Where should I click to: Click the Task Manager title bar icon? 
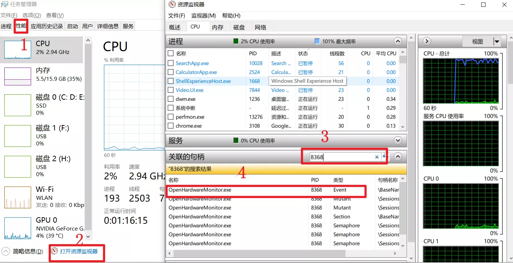[x=4, y=5]
